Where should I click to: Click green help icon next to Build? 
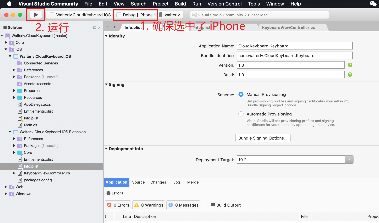point(350,75)
